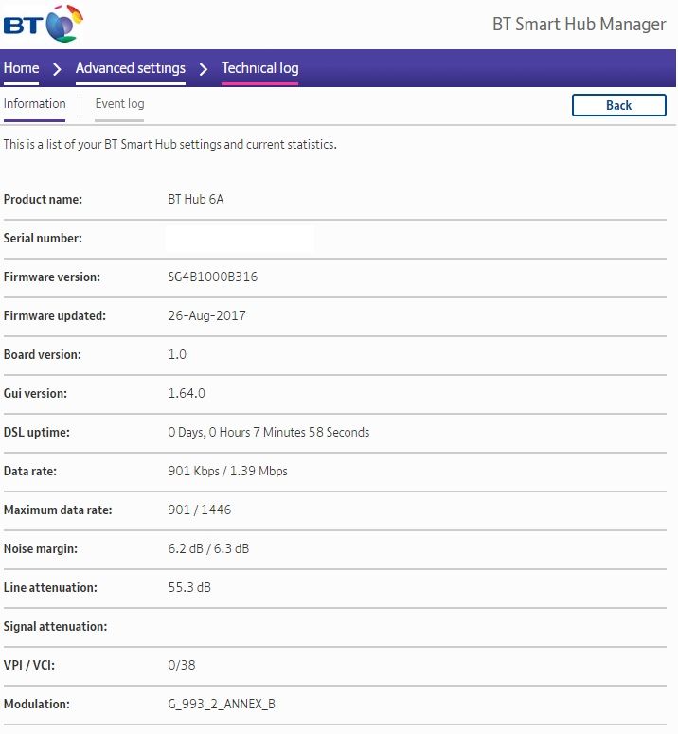Click the Gui version label
The height and width of the screenshot is (734, 678).
(x=36, y=394)
